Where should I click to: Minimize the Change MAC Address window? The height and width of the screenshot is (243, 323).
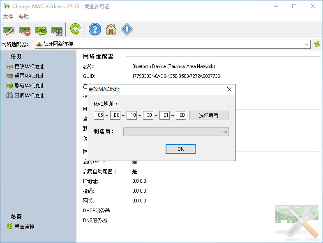click(x=276, y=7)
